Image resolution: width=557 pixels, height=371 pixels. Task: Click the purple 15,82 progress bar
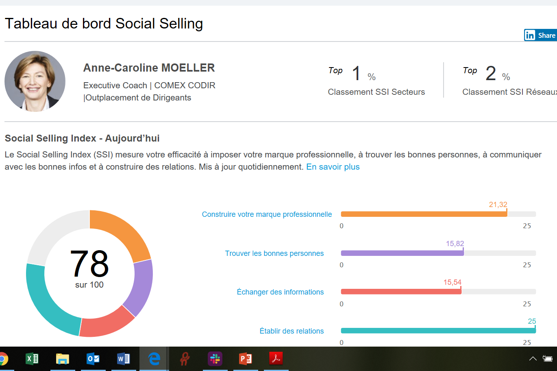pos(402,253)
